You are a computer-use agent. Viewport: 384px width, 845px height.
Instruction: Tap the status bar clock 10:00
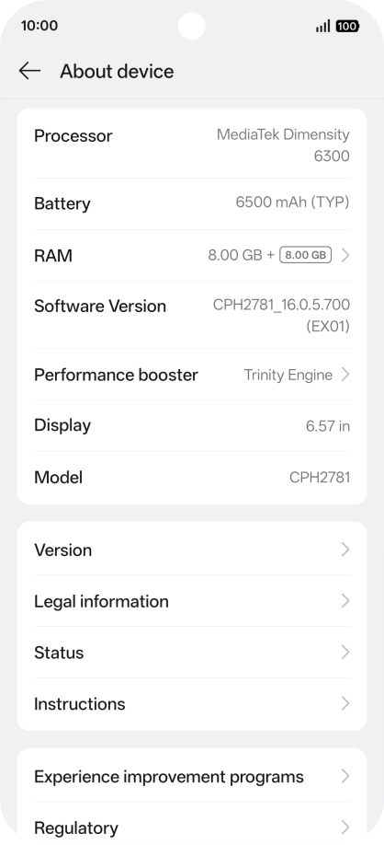[x=40, y=26]
